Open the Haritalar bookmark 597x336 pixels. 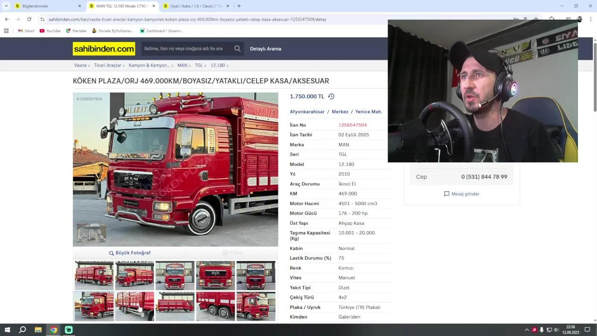coord(76,31)
